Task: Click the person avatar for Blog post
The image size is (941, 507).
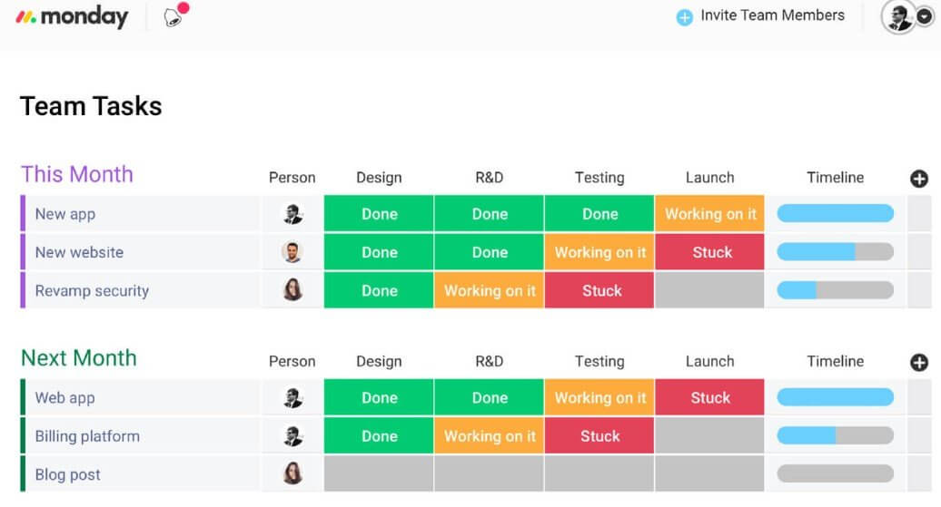Action: [292, 474]
